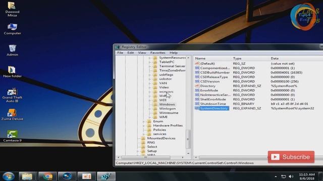Select the Winresume key
This screenshot has width=323, height=181.
point(169,113)
